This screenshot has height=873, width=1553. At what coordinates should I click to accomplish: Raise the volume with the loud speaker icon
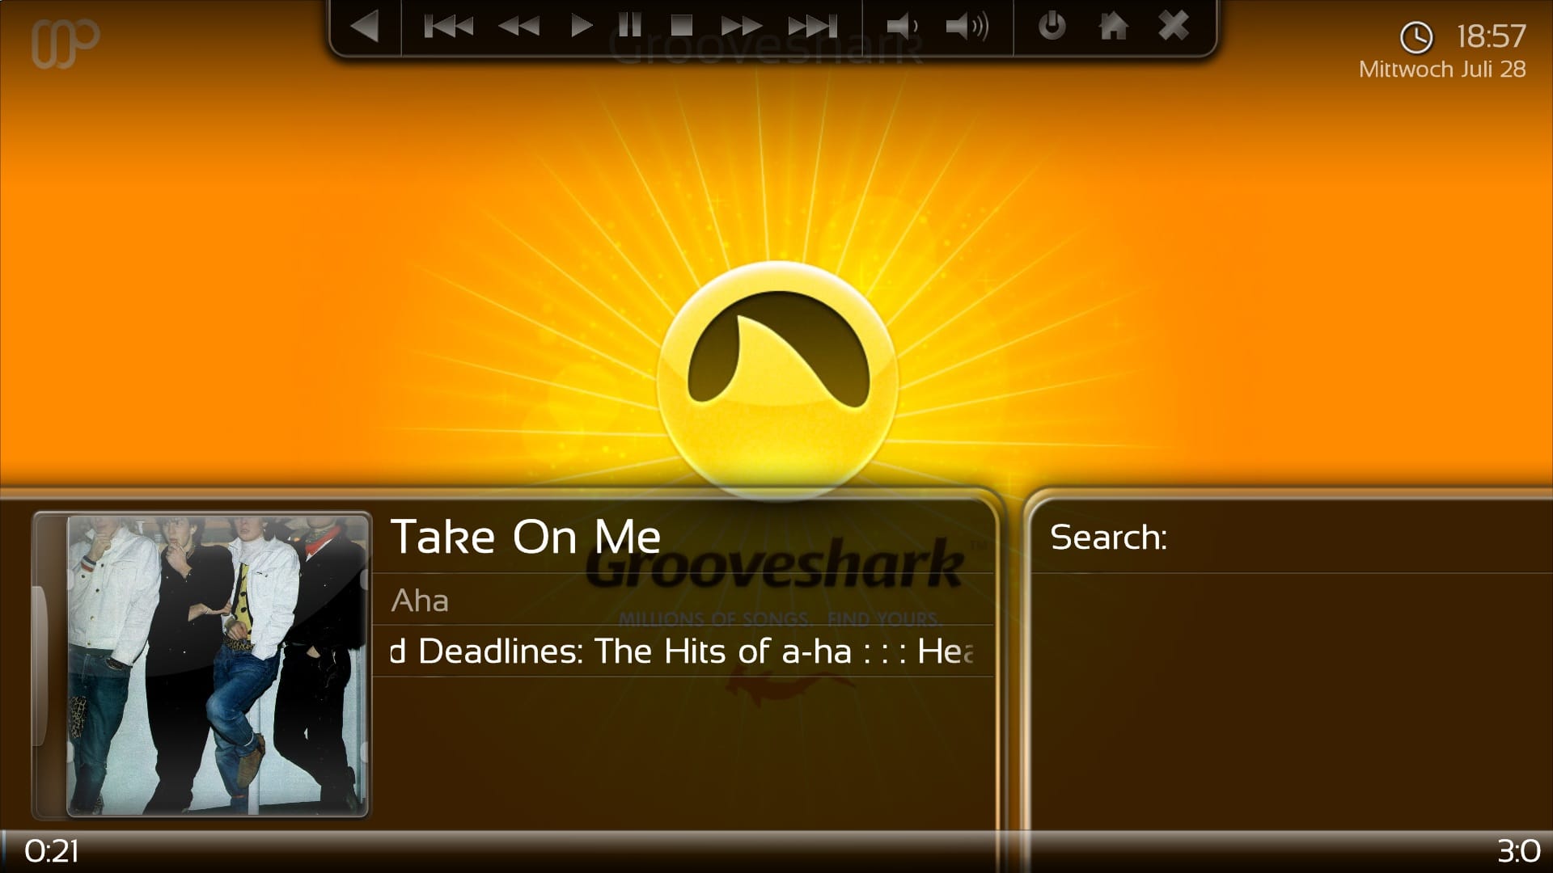pos(967,27)
